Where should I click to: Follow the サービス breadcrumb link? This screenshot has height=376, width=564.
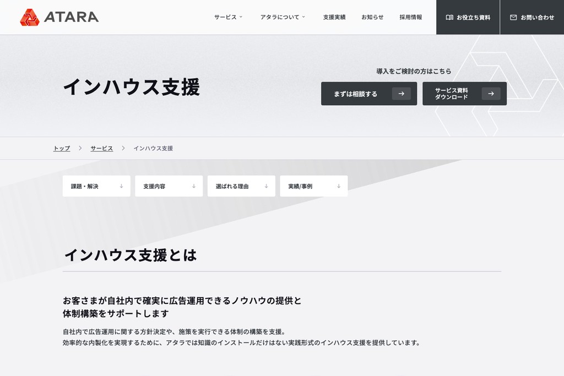click(x=101, y=148)
